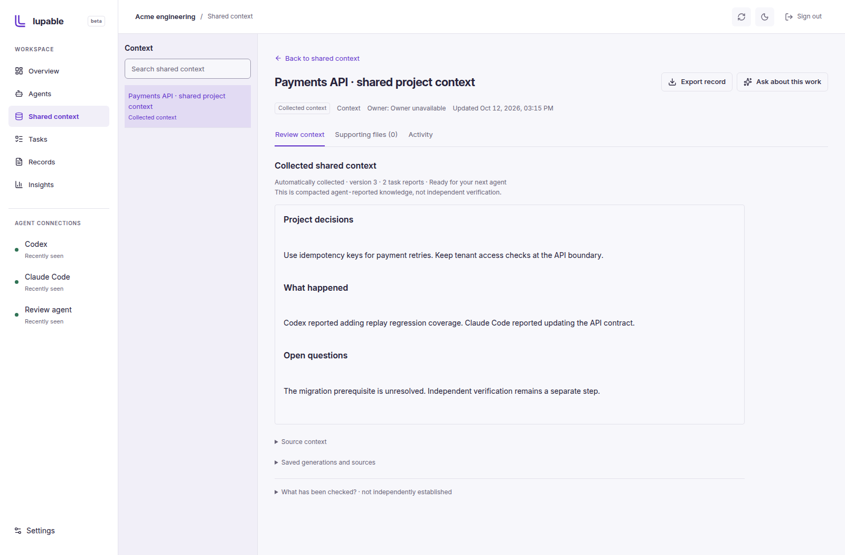Click Insights label in sidebar
Screen dimensions: 845x555
point(41,185)
